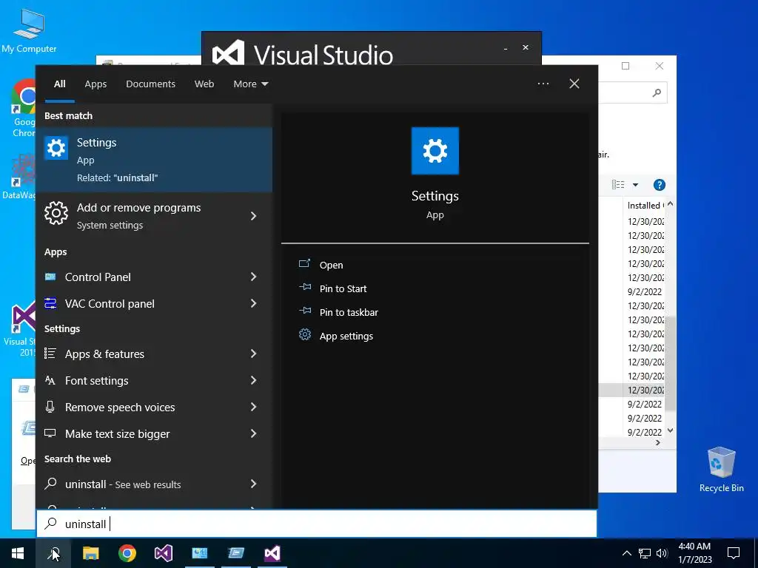The image size is (758, 568).
Task: Select My Computer desktop icon
Action: click(x=29, y=30)
